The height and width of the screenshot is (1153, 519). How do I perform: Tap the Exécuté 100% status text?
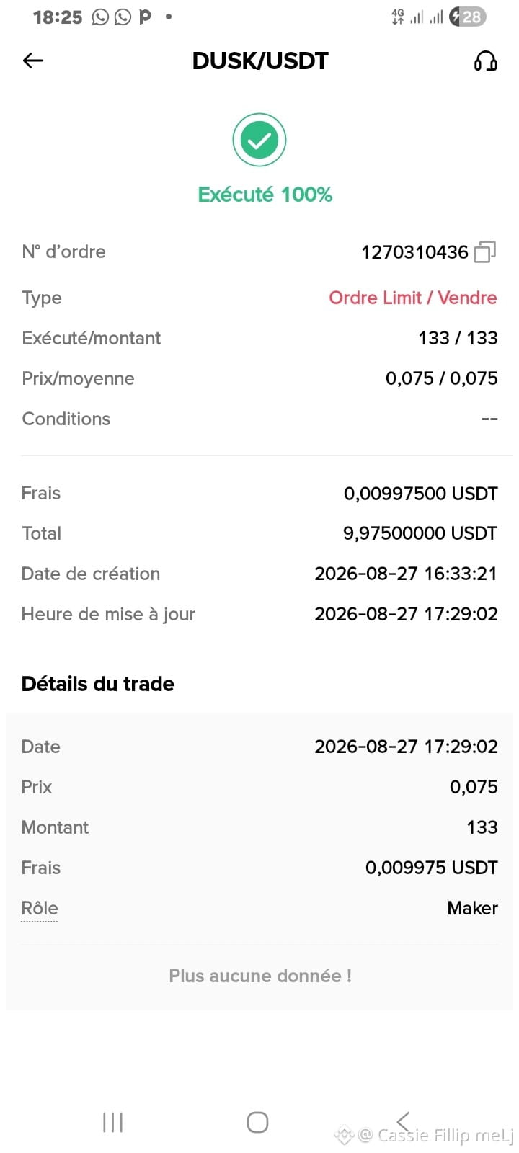[x=265, y=195]
